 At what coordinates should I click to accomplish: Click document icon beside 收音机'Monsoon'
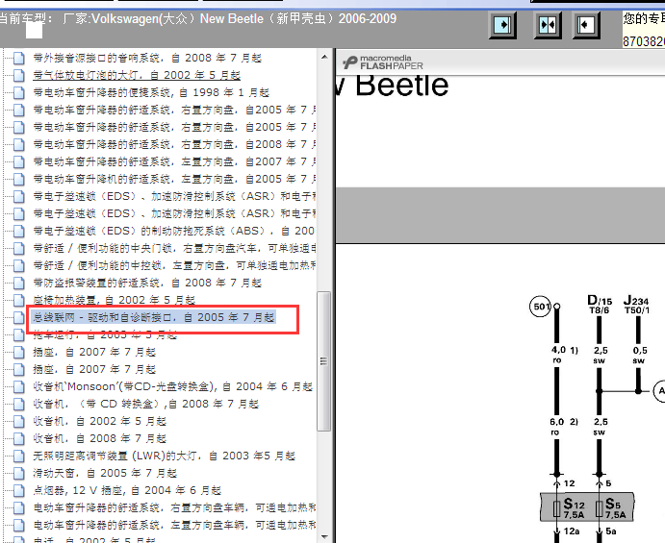(18, 386)
